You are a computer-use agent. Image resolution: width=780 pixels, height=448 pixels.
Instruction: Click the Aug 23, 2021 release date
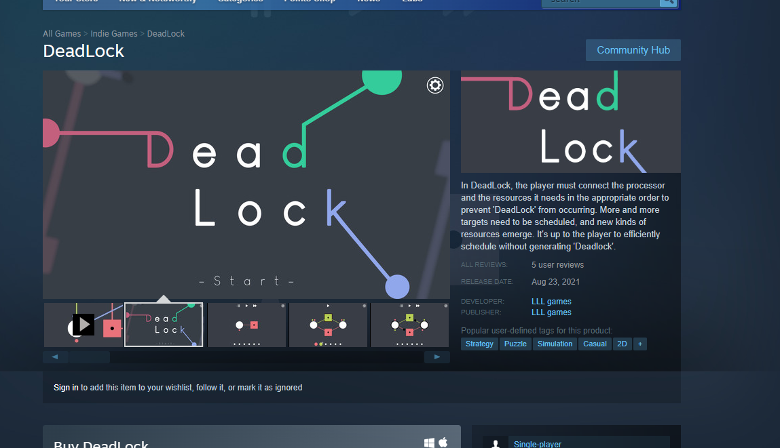[556, 282]
